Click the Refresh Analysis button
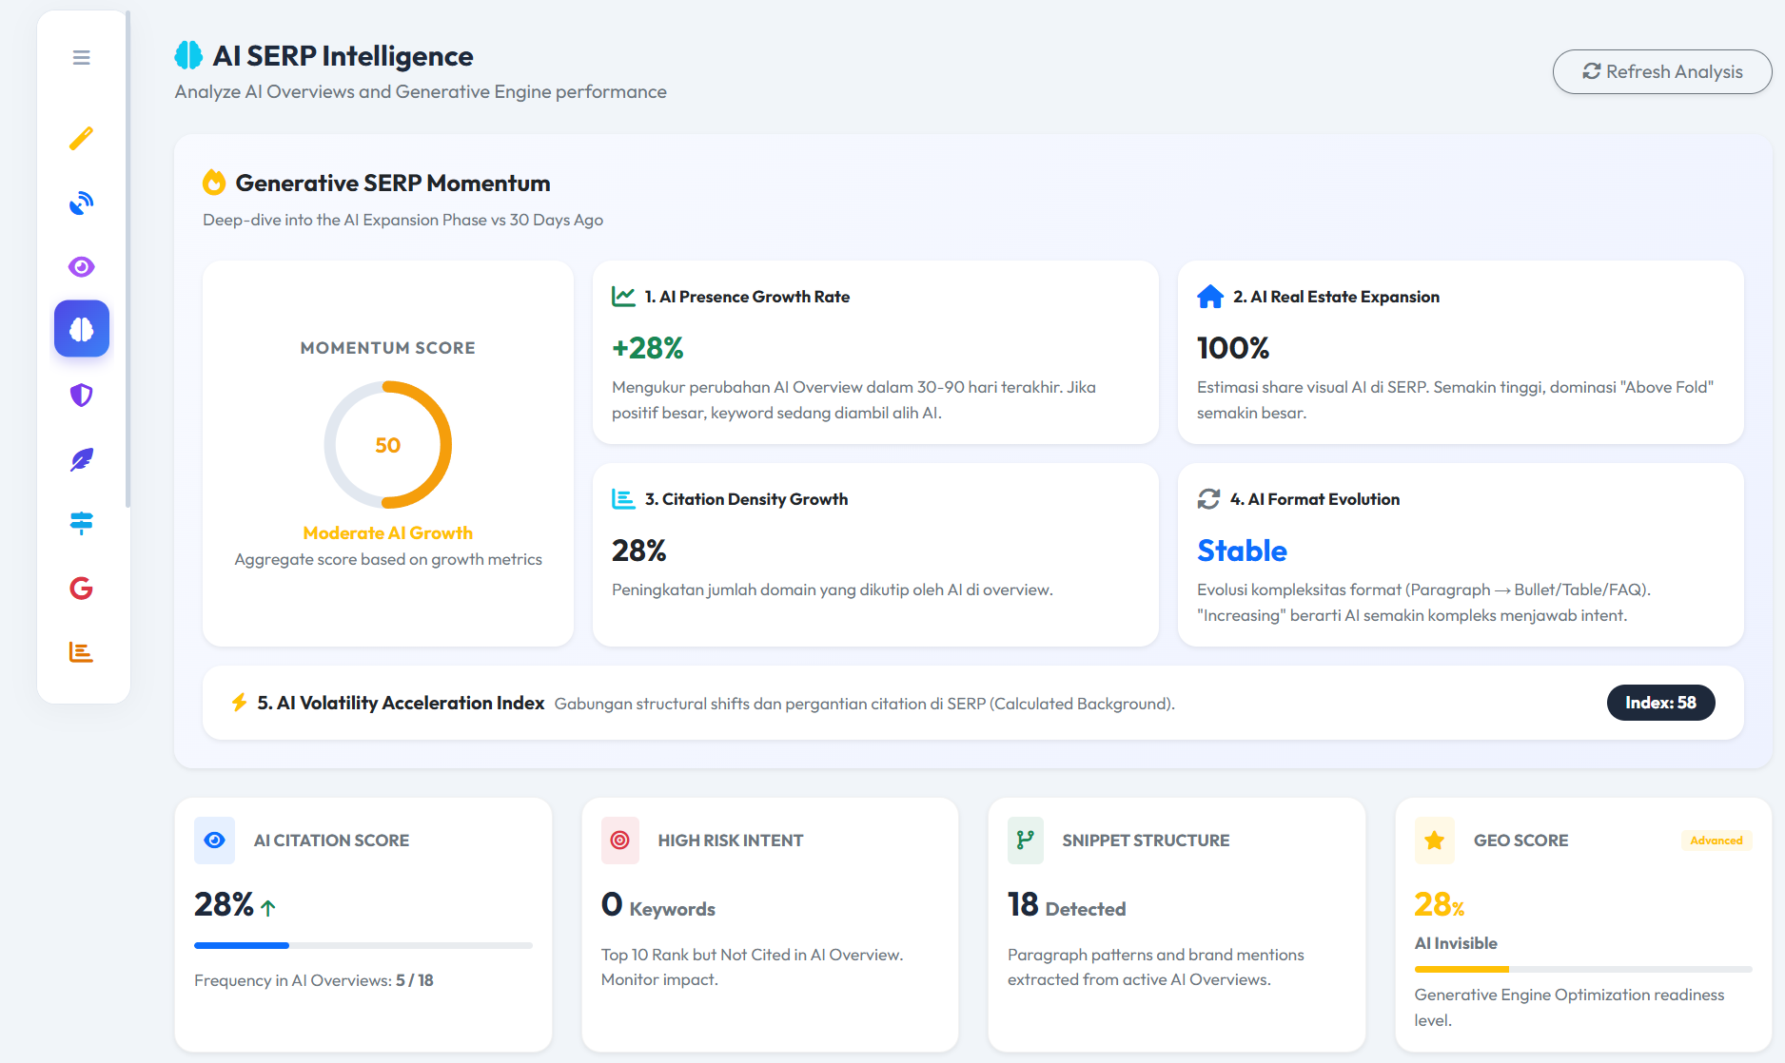1785x1063 pixels. [x=1662, y=71]
